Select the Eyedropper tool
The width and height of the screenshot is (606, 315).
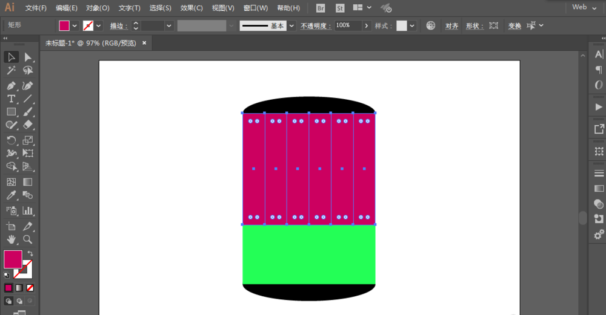[x=11, y=195]
